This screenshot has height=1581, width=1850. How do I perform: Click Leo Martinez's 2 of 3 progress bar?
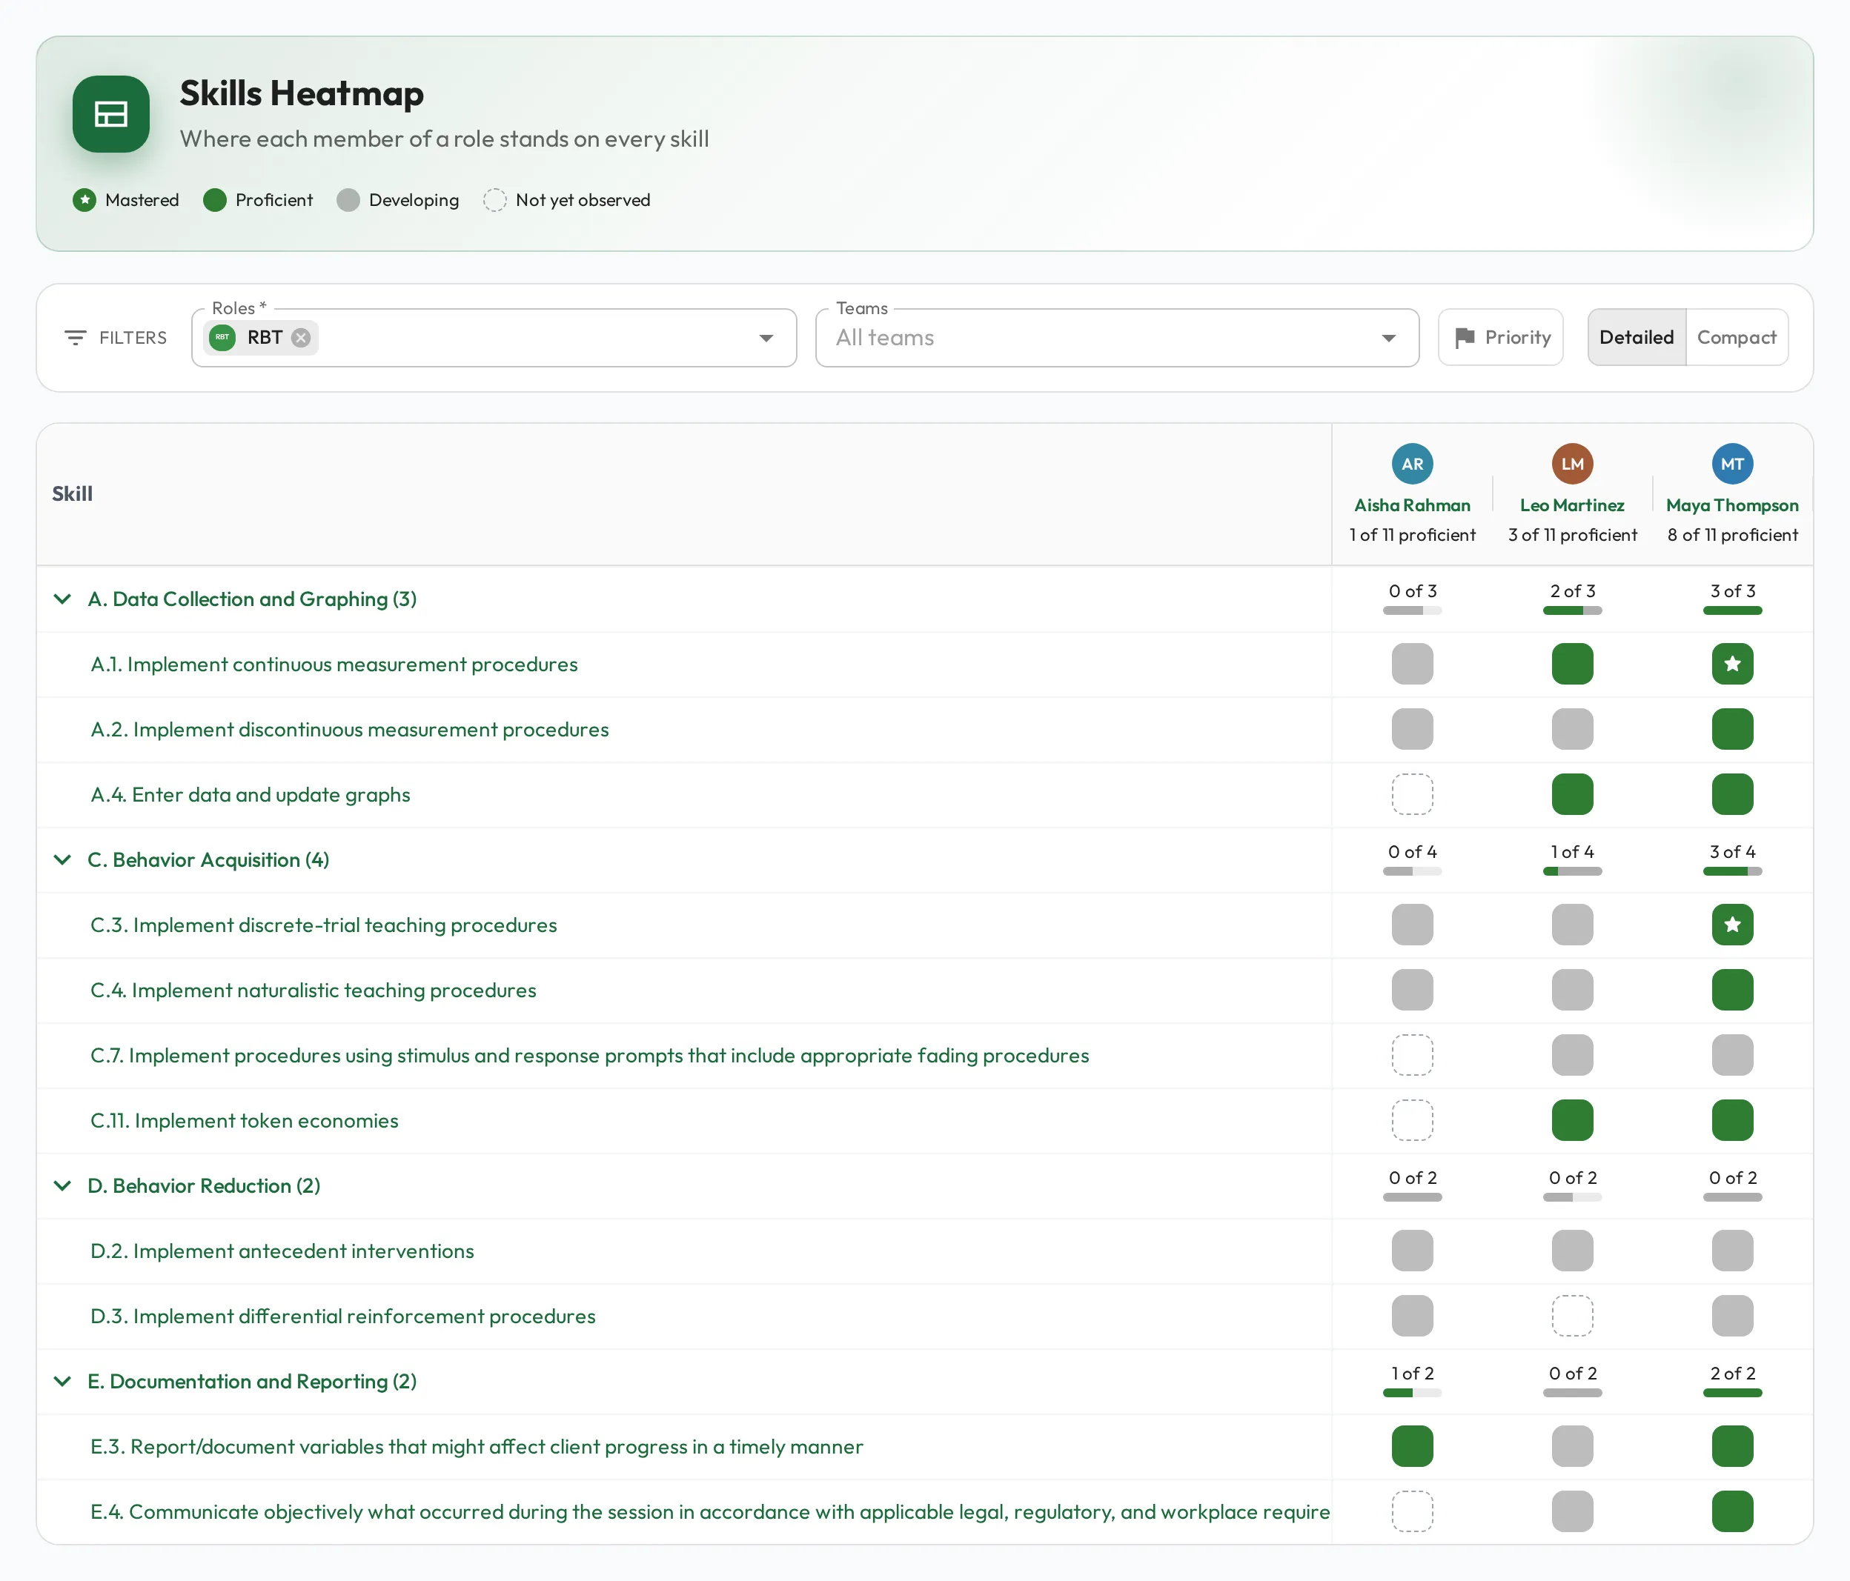(x=1572, y=610)
